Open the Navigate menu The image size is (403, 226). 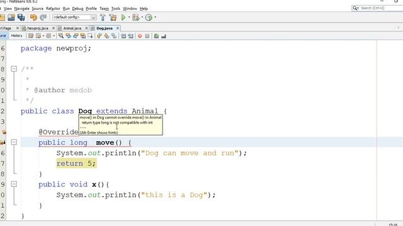point(21,8)
